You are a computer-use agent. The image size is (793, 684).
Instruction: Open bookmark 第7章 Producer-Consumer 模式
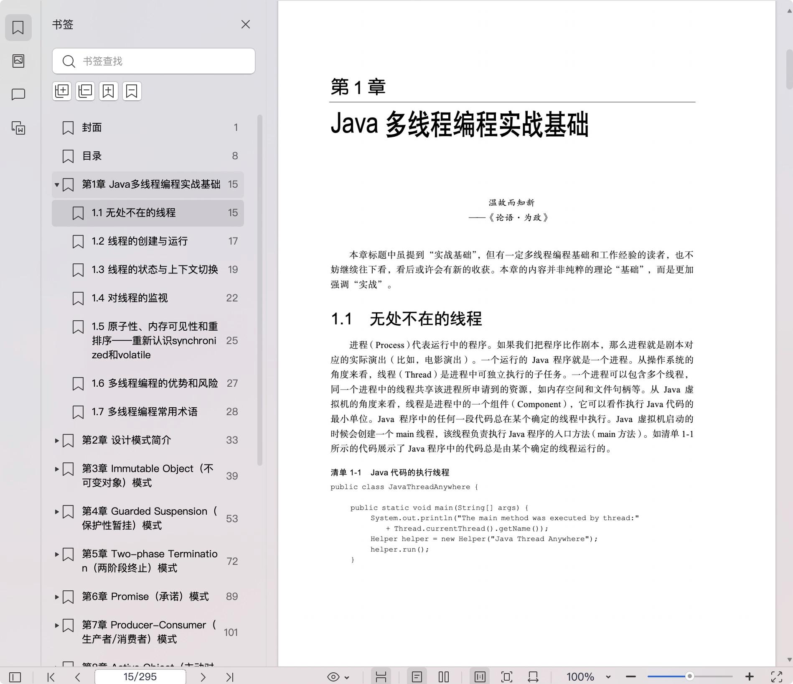pyautogui.click(x=148, y=632)
